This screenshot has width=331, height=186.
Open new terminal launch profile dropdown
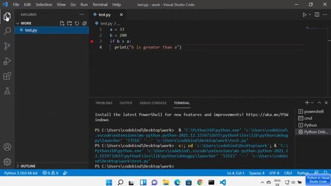point(312,103)
